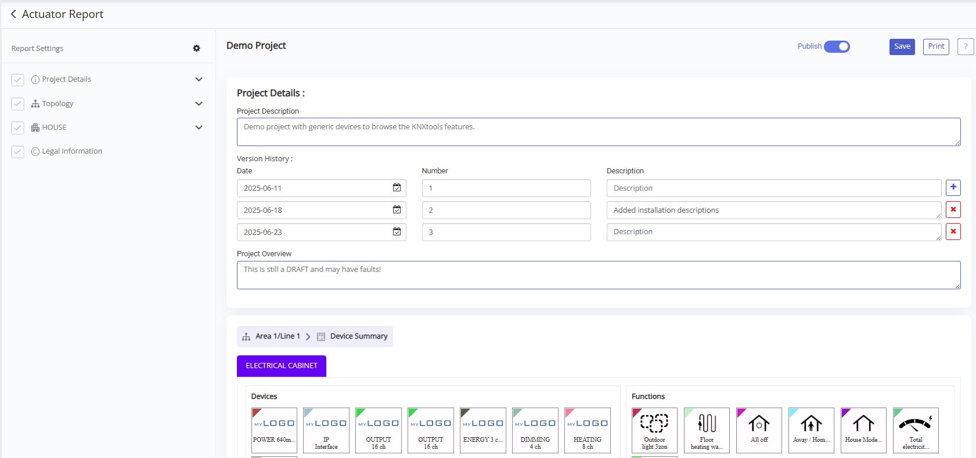Click 'Added installation descriptions' field
Image resolution: width=976 pixels, height=458 pixels.
click(x=774, y=210)
